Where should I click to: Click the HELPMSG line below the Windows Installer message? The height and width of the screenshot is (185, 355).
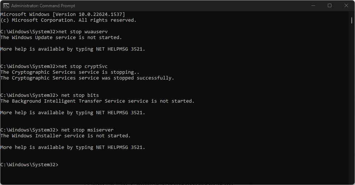pyautogui.click(x=73, y=147)
